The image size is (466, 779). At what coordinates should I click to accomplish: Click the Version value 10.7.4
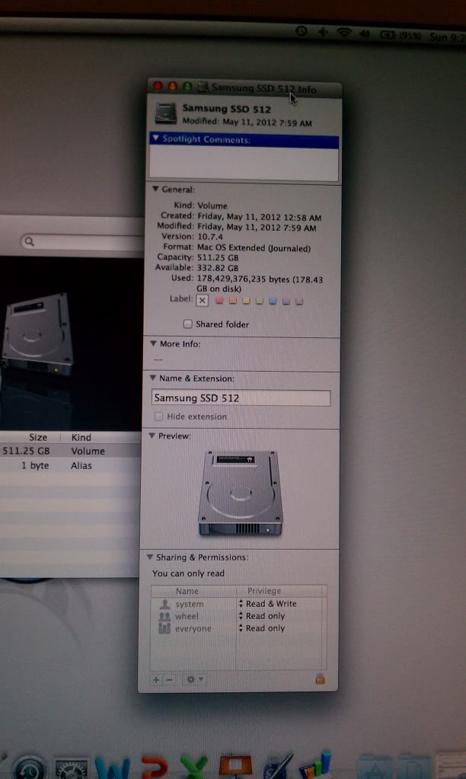(x=210, y=237)
